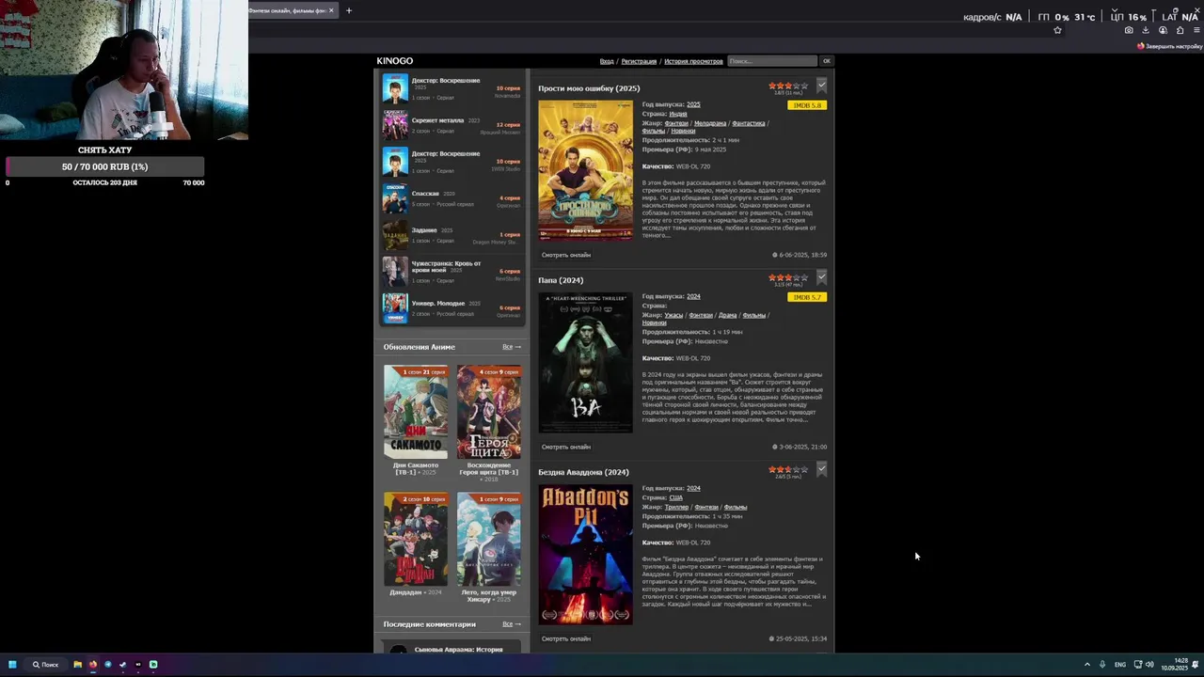Click the OK search button
Viewport: 1204px width, 677px height.
pos(827,61)
